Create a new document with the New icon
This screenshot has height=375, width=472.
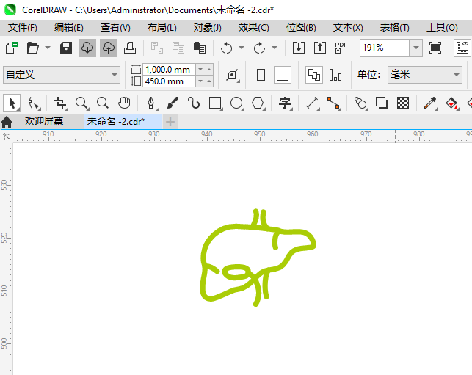click(x=12, y=48)
